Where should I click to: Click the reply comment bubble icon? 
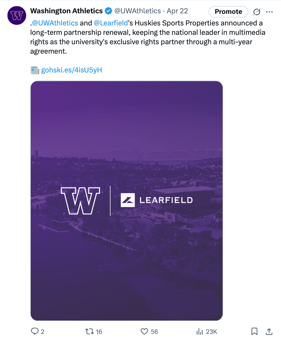point(35,331)
